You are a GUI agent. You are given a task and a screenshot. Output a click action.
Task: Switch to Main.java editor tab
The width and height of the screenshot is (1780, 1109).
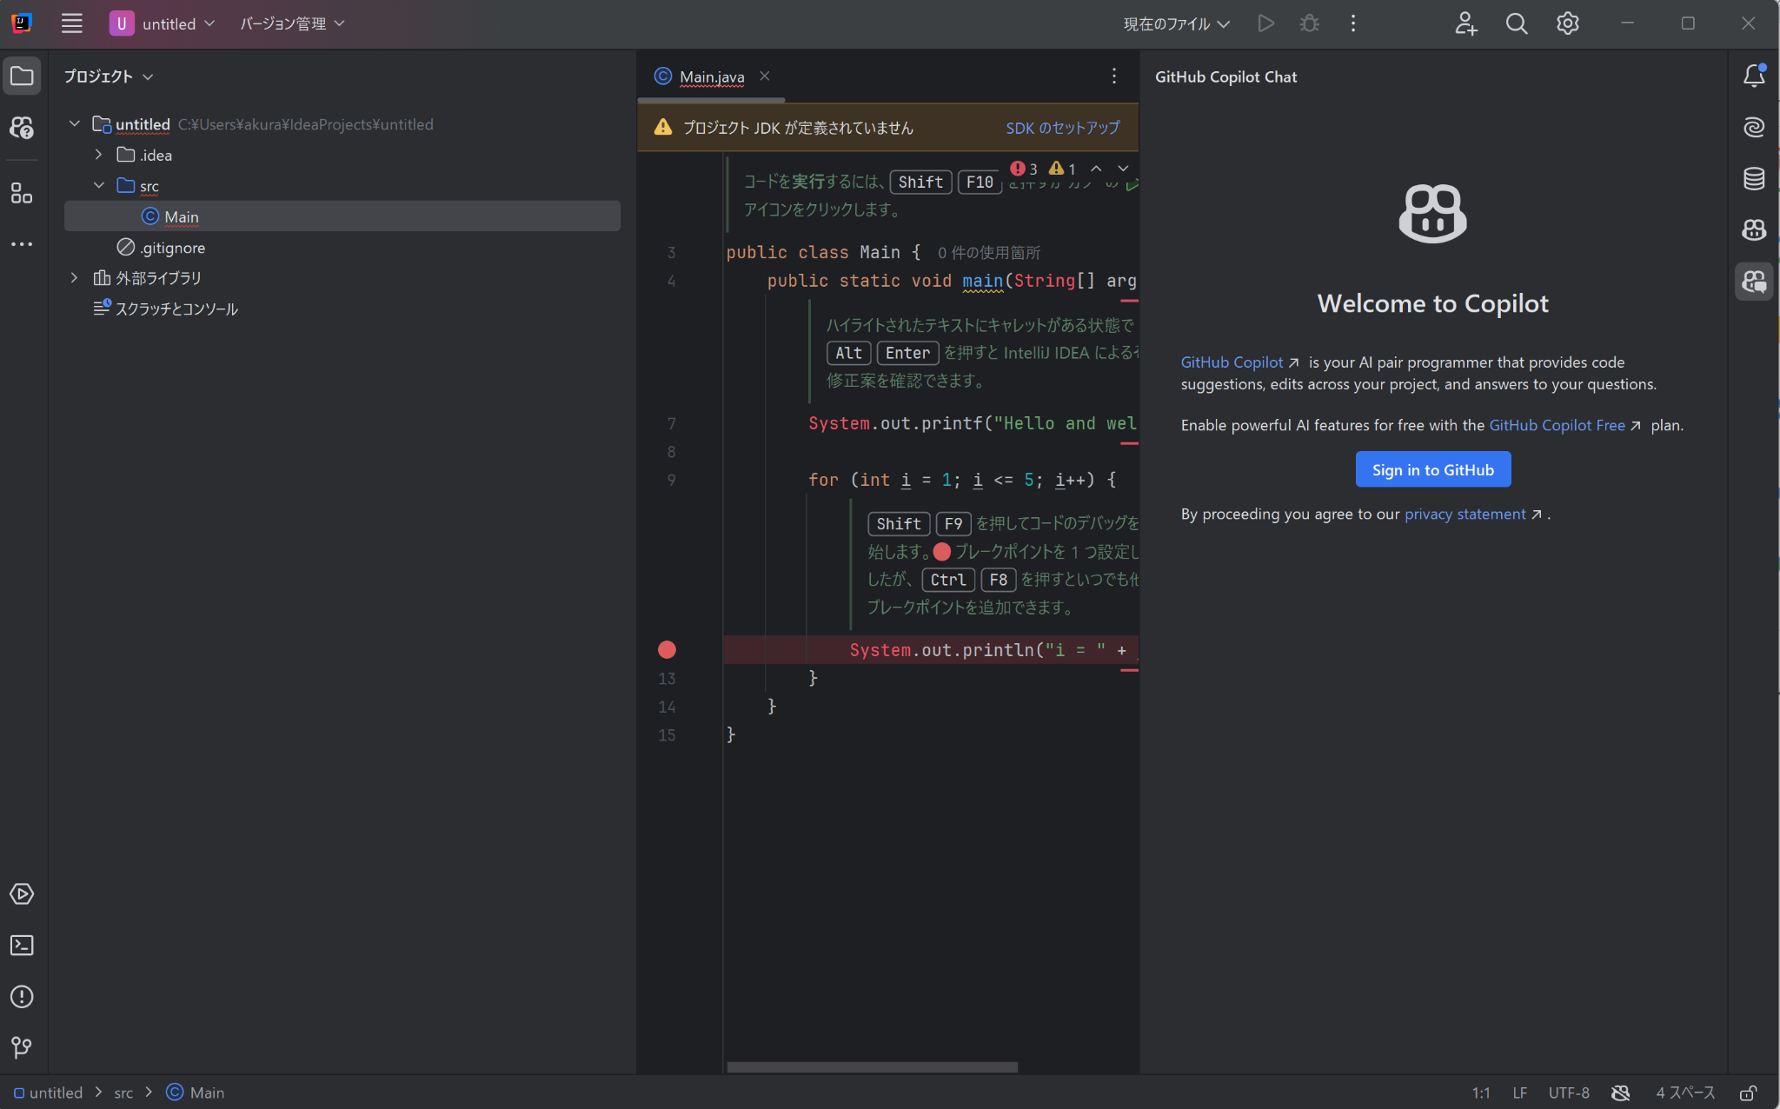[711, 76]
